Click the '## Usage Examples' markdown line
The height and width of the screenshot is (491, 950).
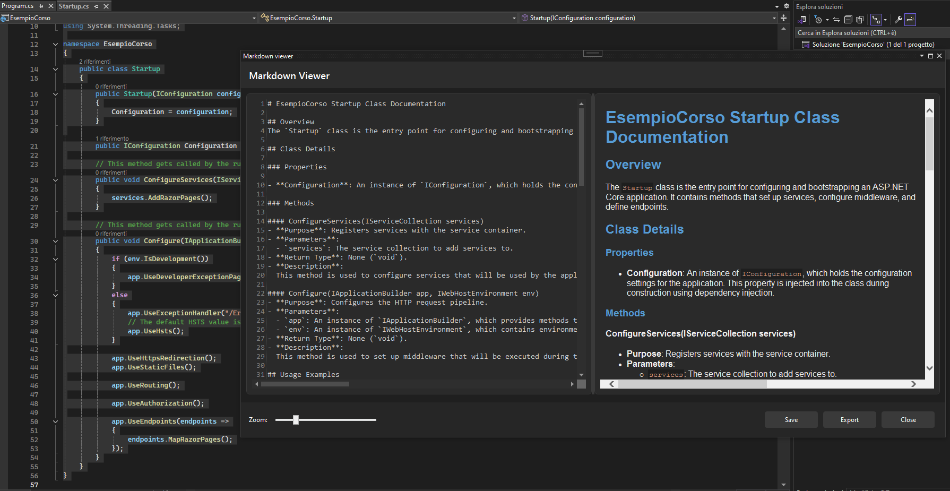point(304,375)
